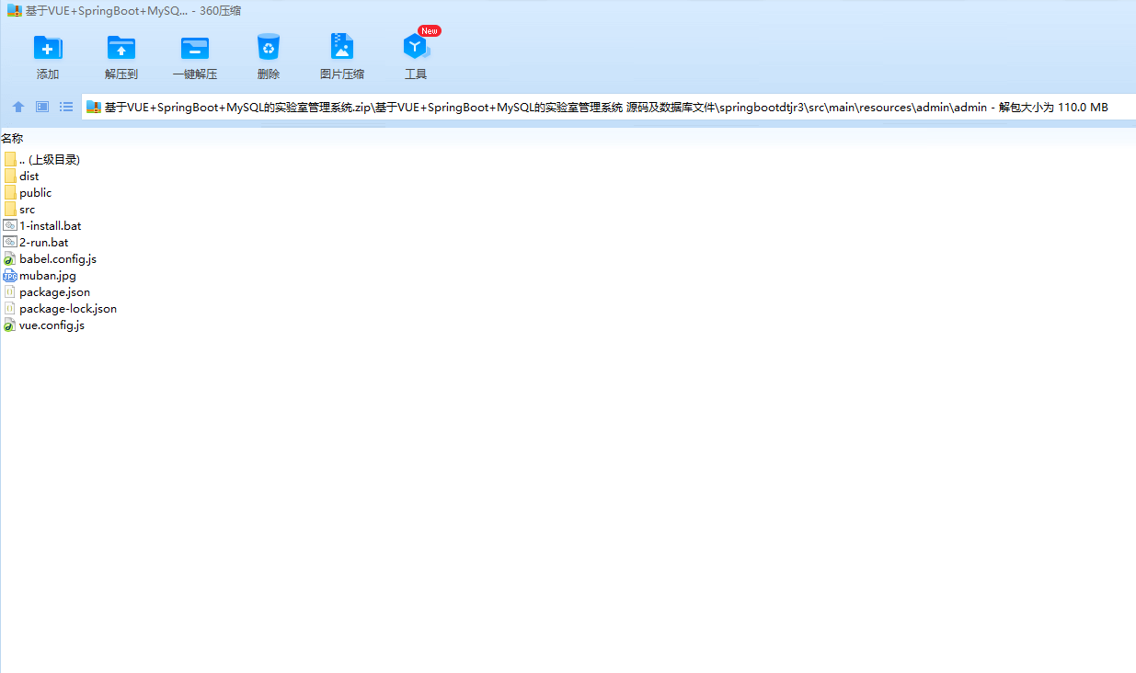Select the 'dist' folder name
The image size is (1136, 673).
coord(29,177)
